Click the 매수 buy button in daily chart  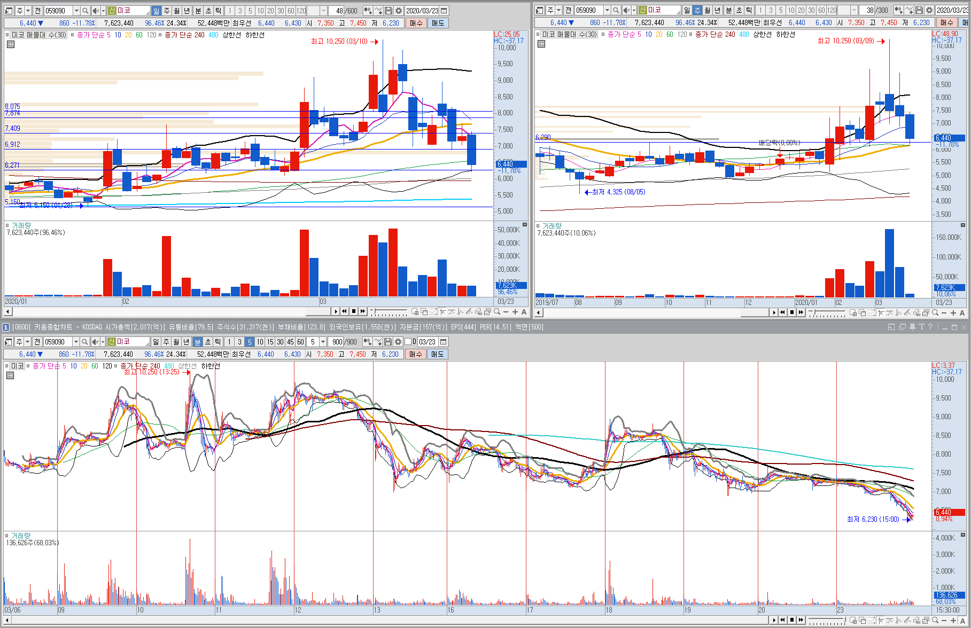coord(416,23)
